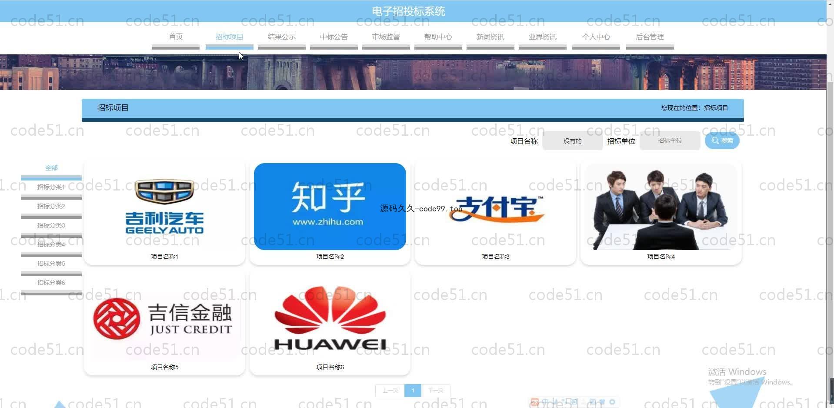This screenshot has height=408, width=834.
Task: Click the 搜索 button
Action: point(722,140)
